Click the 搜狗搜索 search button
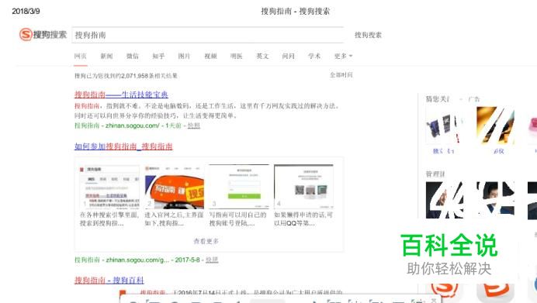Screen dimensions: 537x303 point(368,35)
